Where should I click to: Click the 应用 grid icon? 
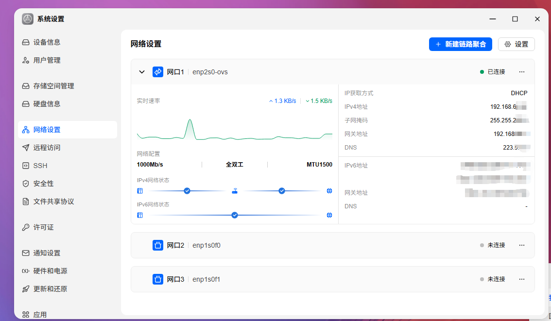(x=26, y=315)
